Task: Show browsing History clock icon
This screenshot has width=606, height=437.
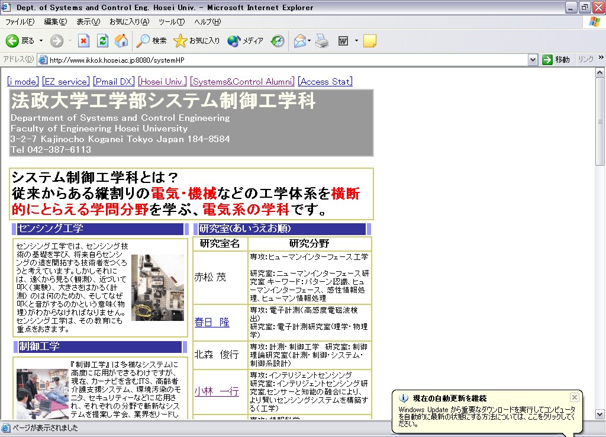Action: (278, 41)
